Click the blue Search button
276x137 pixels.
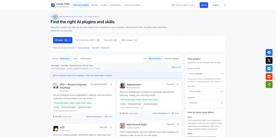tap(204, 5)
